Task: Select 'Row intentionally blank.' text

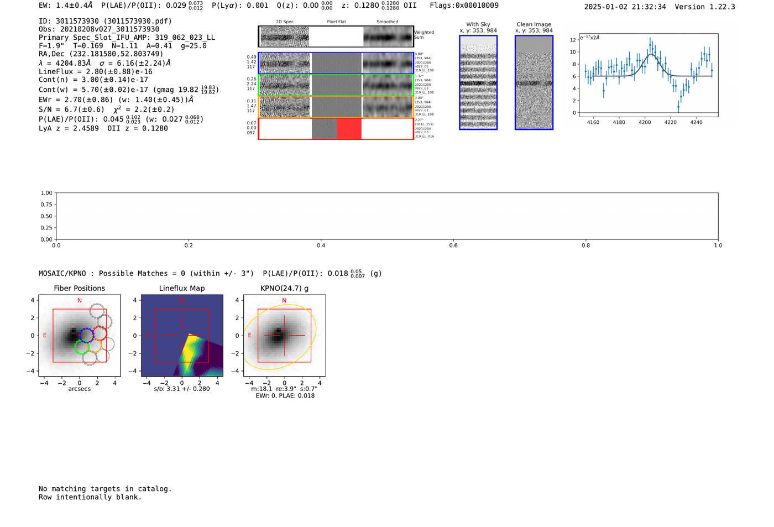Action: click(x=90, y=497)
